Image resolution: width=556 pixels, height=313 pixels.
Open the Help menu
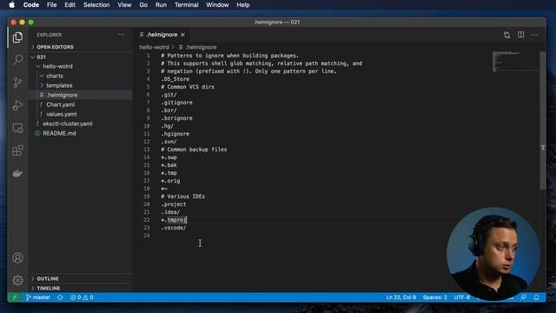(x=243, y=5)
